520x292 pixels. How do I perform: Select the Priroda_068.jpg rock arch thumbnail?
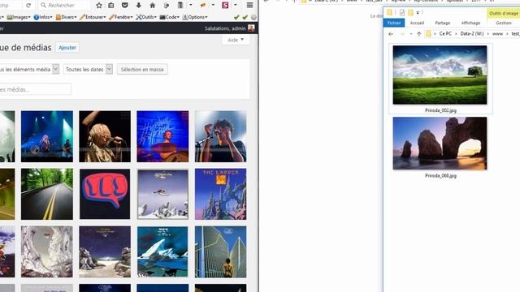(x=440, y=143)
